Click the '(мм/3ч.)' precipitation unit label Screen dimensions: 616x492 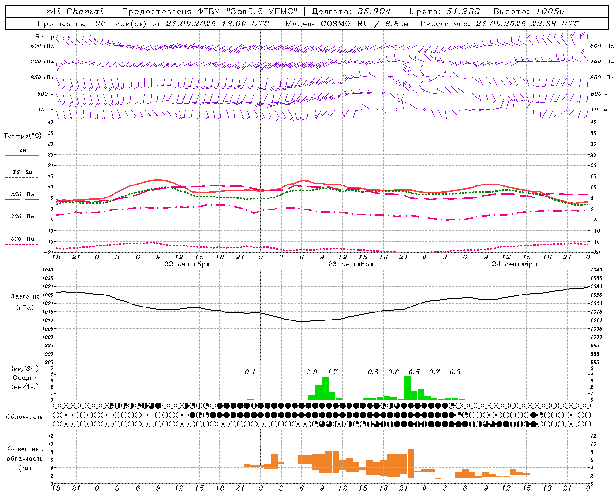point(25,369)
